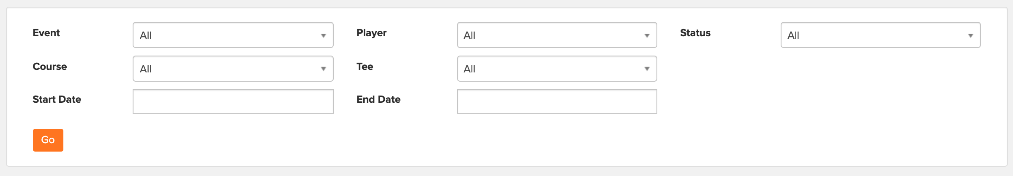Screen dimensions: 1013x176
Task: Click the orange Go button
Action: click(x=48, y=140)
